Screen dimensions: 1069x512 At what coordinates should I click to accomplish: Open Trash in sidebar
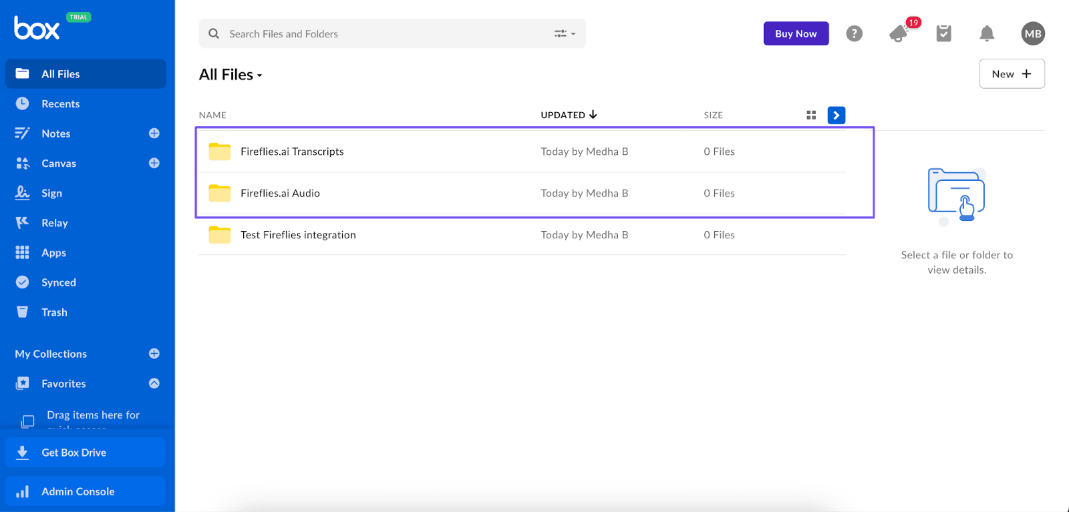tap(54, 312)
